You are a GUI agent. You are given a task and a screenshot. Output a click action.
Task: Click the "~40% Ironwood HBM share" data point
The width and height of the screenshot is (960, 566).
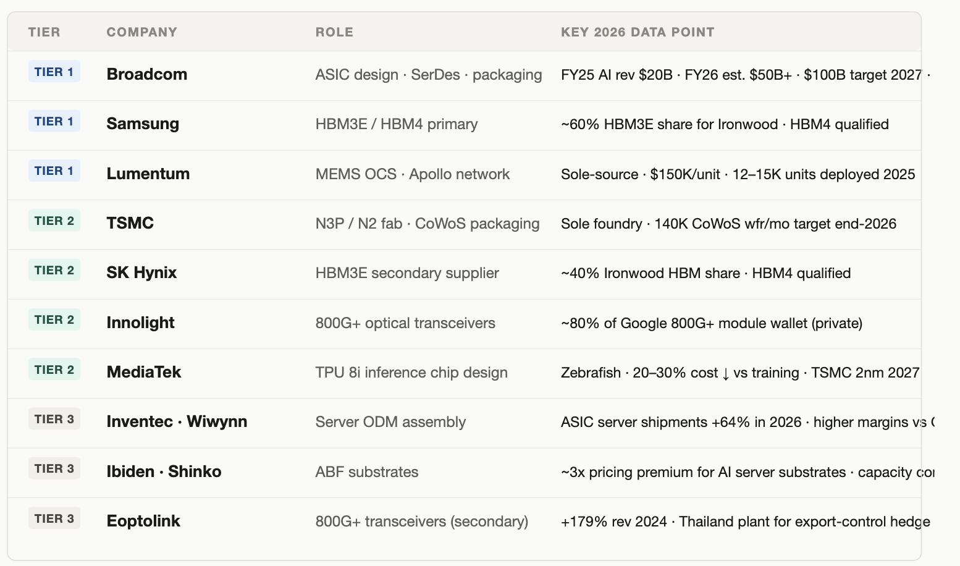(651, 273)
